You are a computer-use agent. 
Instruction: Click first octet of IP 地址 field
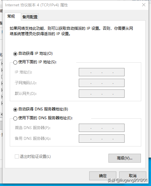click(x=85, y=72)
